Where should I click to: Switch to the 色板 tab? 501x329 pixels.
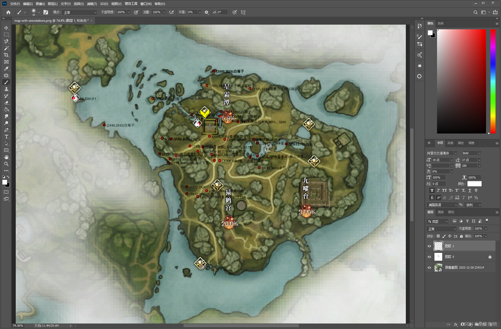point(441,23)
